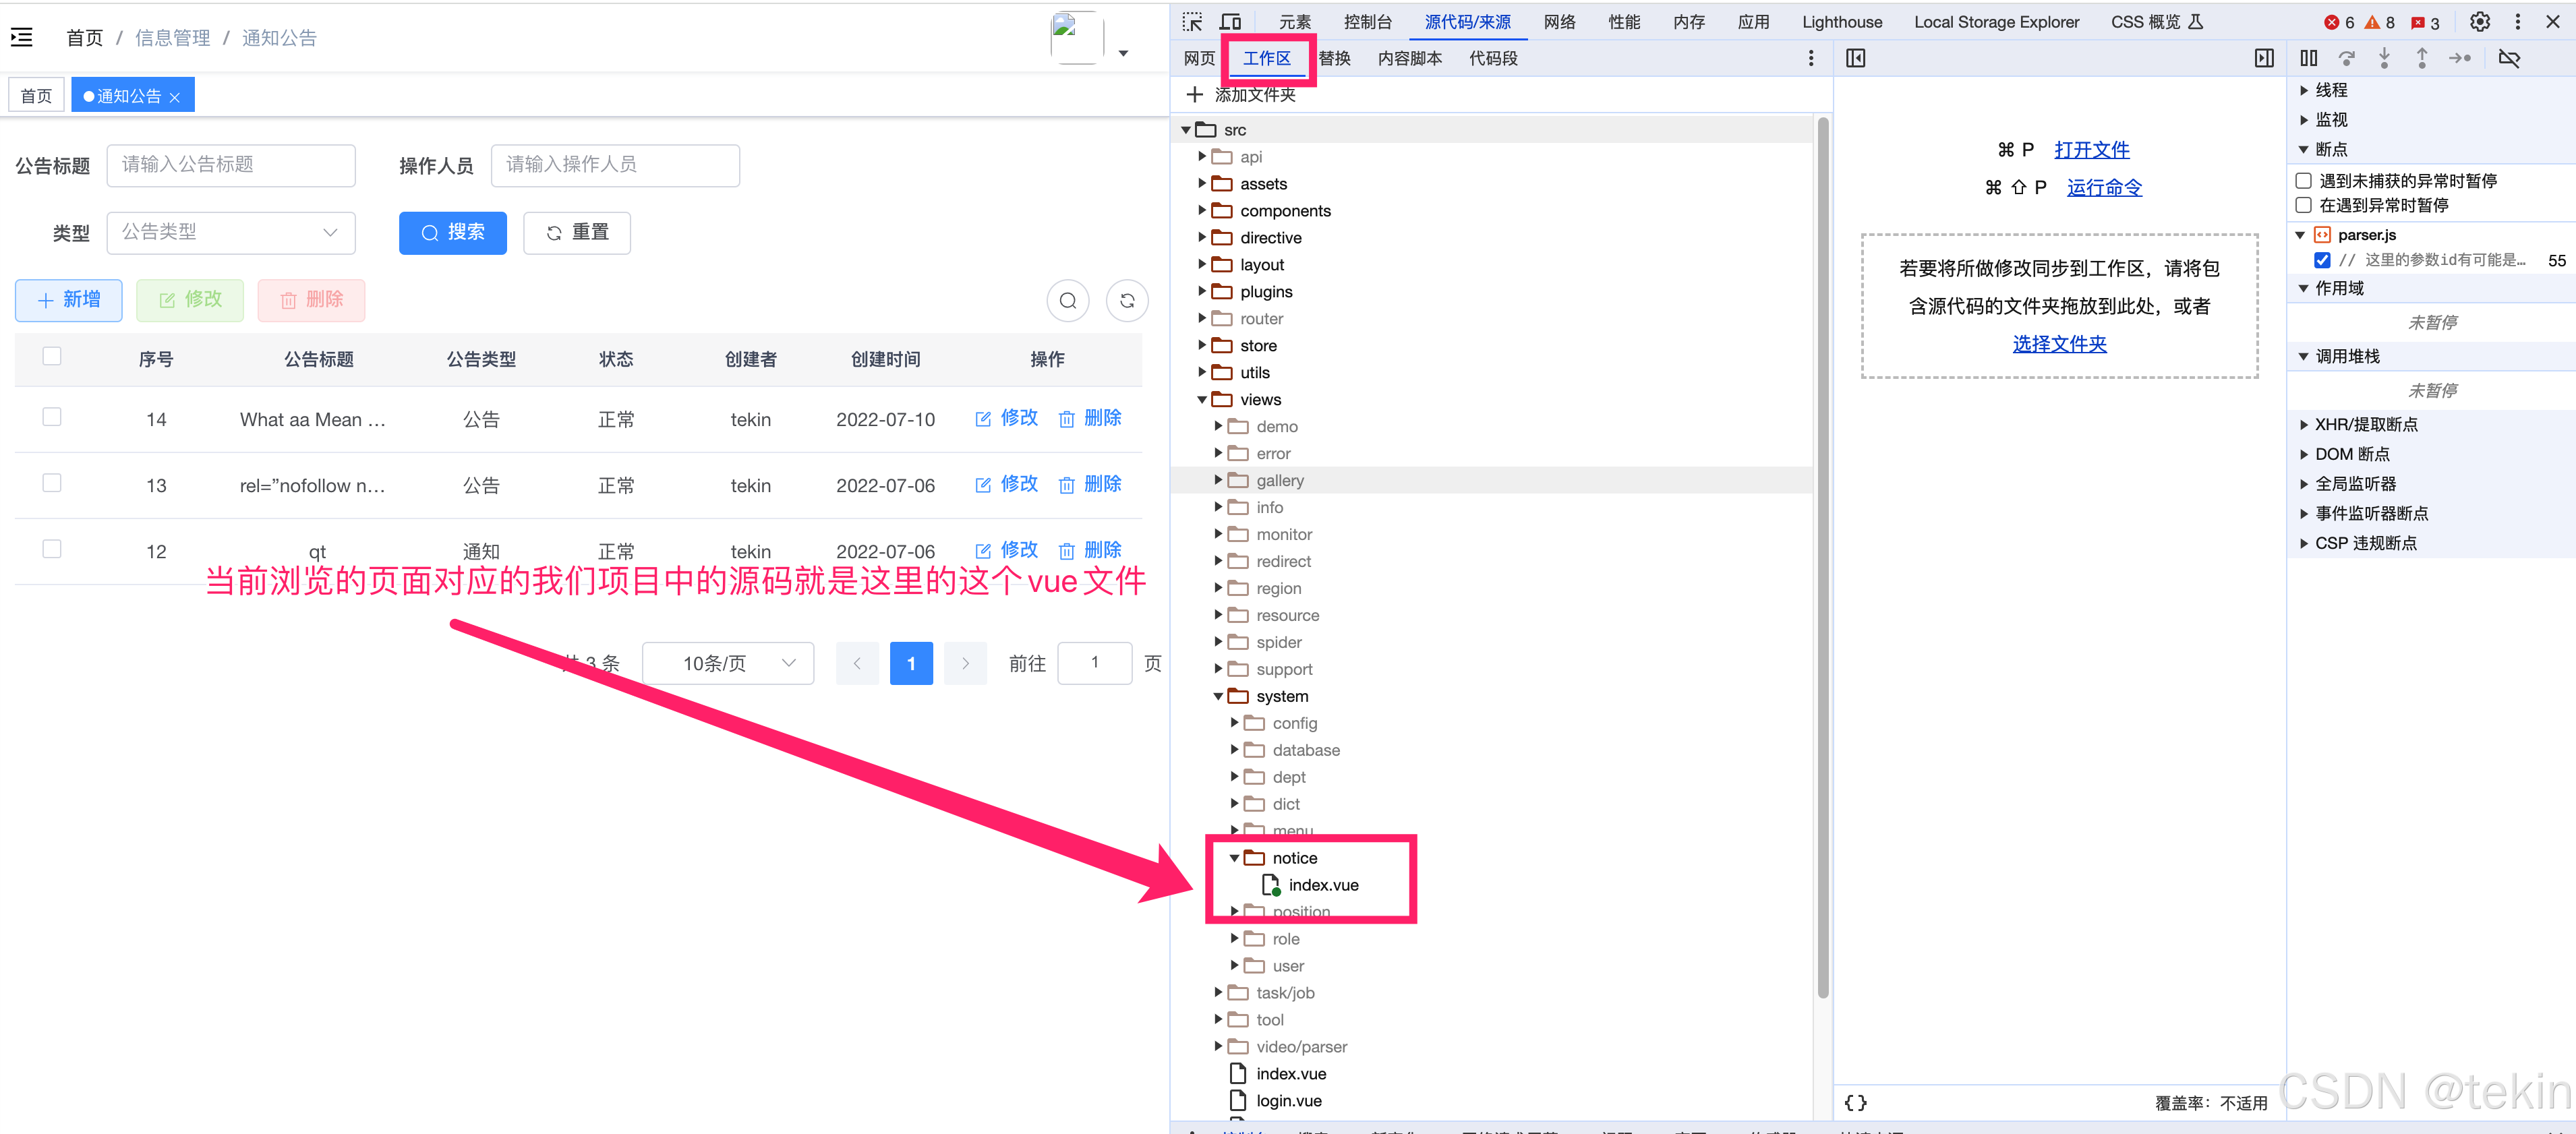Switch to the 网页 sources subtab

point(1199,58)
